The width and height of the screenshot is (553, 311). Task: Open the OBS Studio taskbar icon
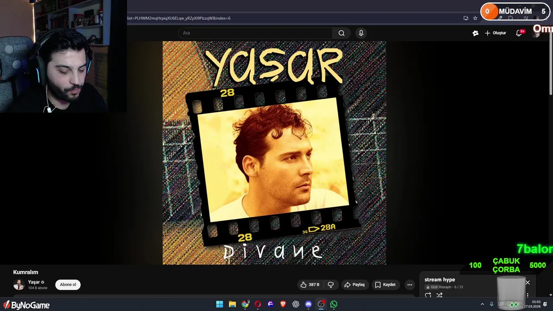click(321, 304)
